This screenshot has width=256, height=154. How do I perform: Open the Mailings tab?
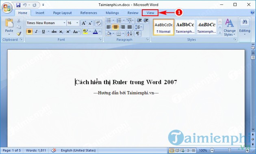pyautogui.click(x=112, y=13)
